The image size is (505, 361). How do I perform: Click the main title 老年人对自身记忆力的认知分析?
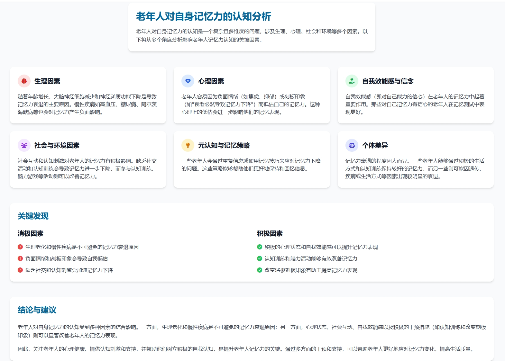coord(203,16)
